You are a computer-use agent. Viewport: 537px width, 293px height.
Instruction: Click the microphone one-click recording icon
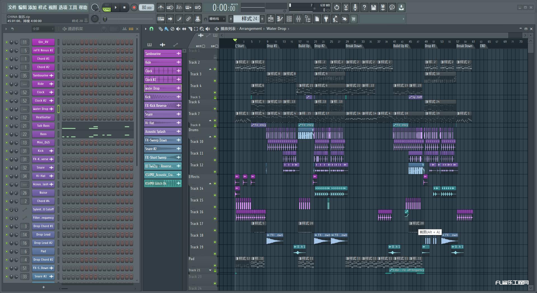355,8
